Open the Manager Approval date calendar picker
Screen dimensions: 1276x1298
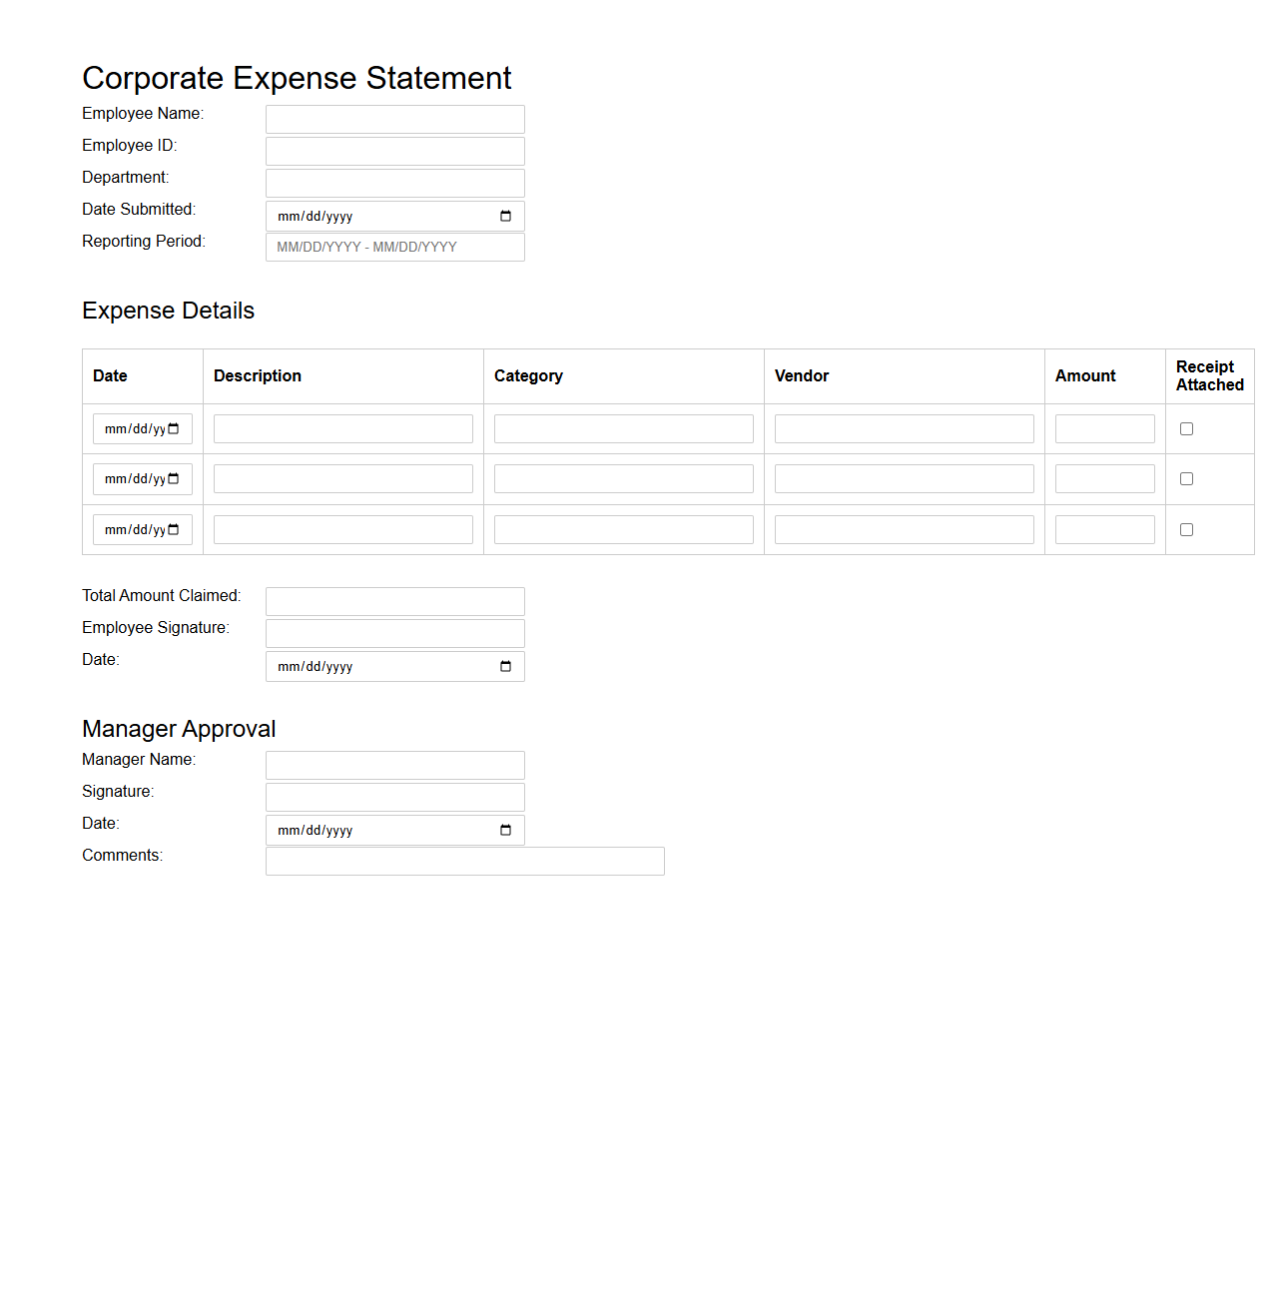point(504,830)
